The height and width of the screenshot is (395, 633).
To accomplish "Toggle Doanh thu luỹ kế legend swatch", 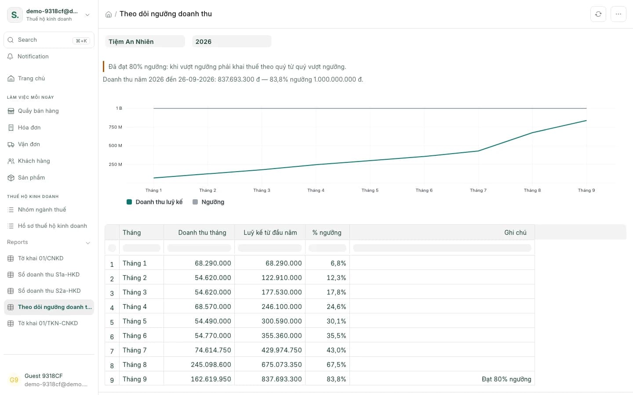I will click(x=129, y=202).
